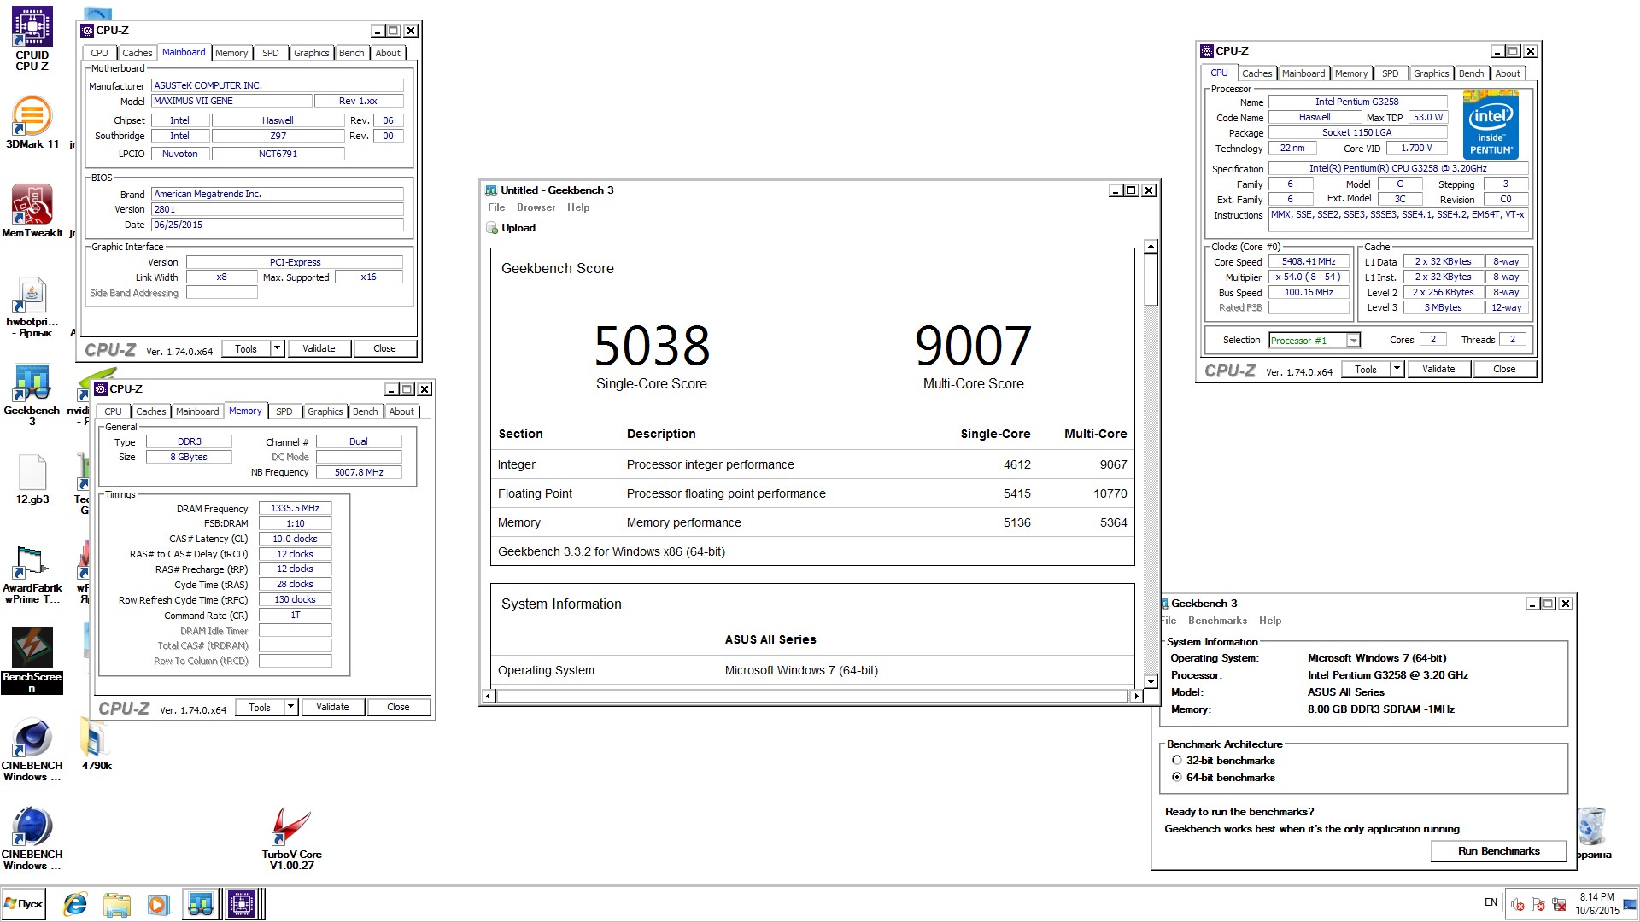
Task: Open the 4790k folder icon
Action: click(97, 744)
